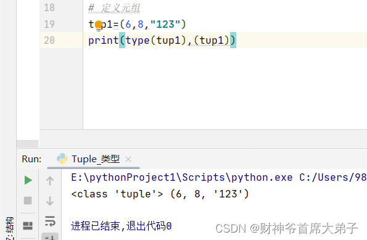This screenshot has width=367, height=240.
Task: Place cursor in the "123" string literal
Action: point(165,24)
